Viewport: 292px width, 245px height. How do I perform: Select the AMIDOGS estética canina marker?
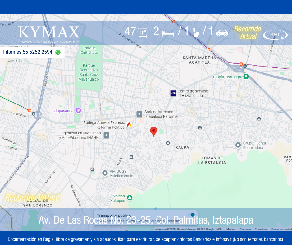[x=105, y=173]
